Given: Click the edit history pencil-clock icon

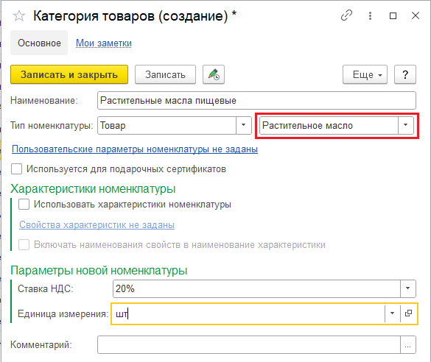Looking at the screenshot, I should [x=214, y=74].
